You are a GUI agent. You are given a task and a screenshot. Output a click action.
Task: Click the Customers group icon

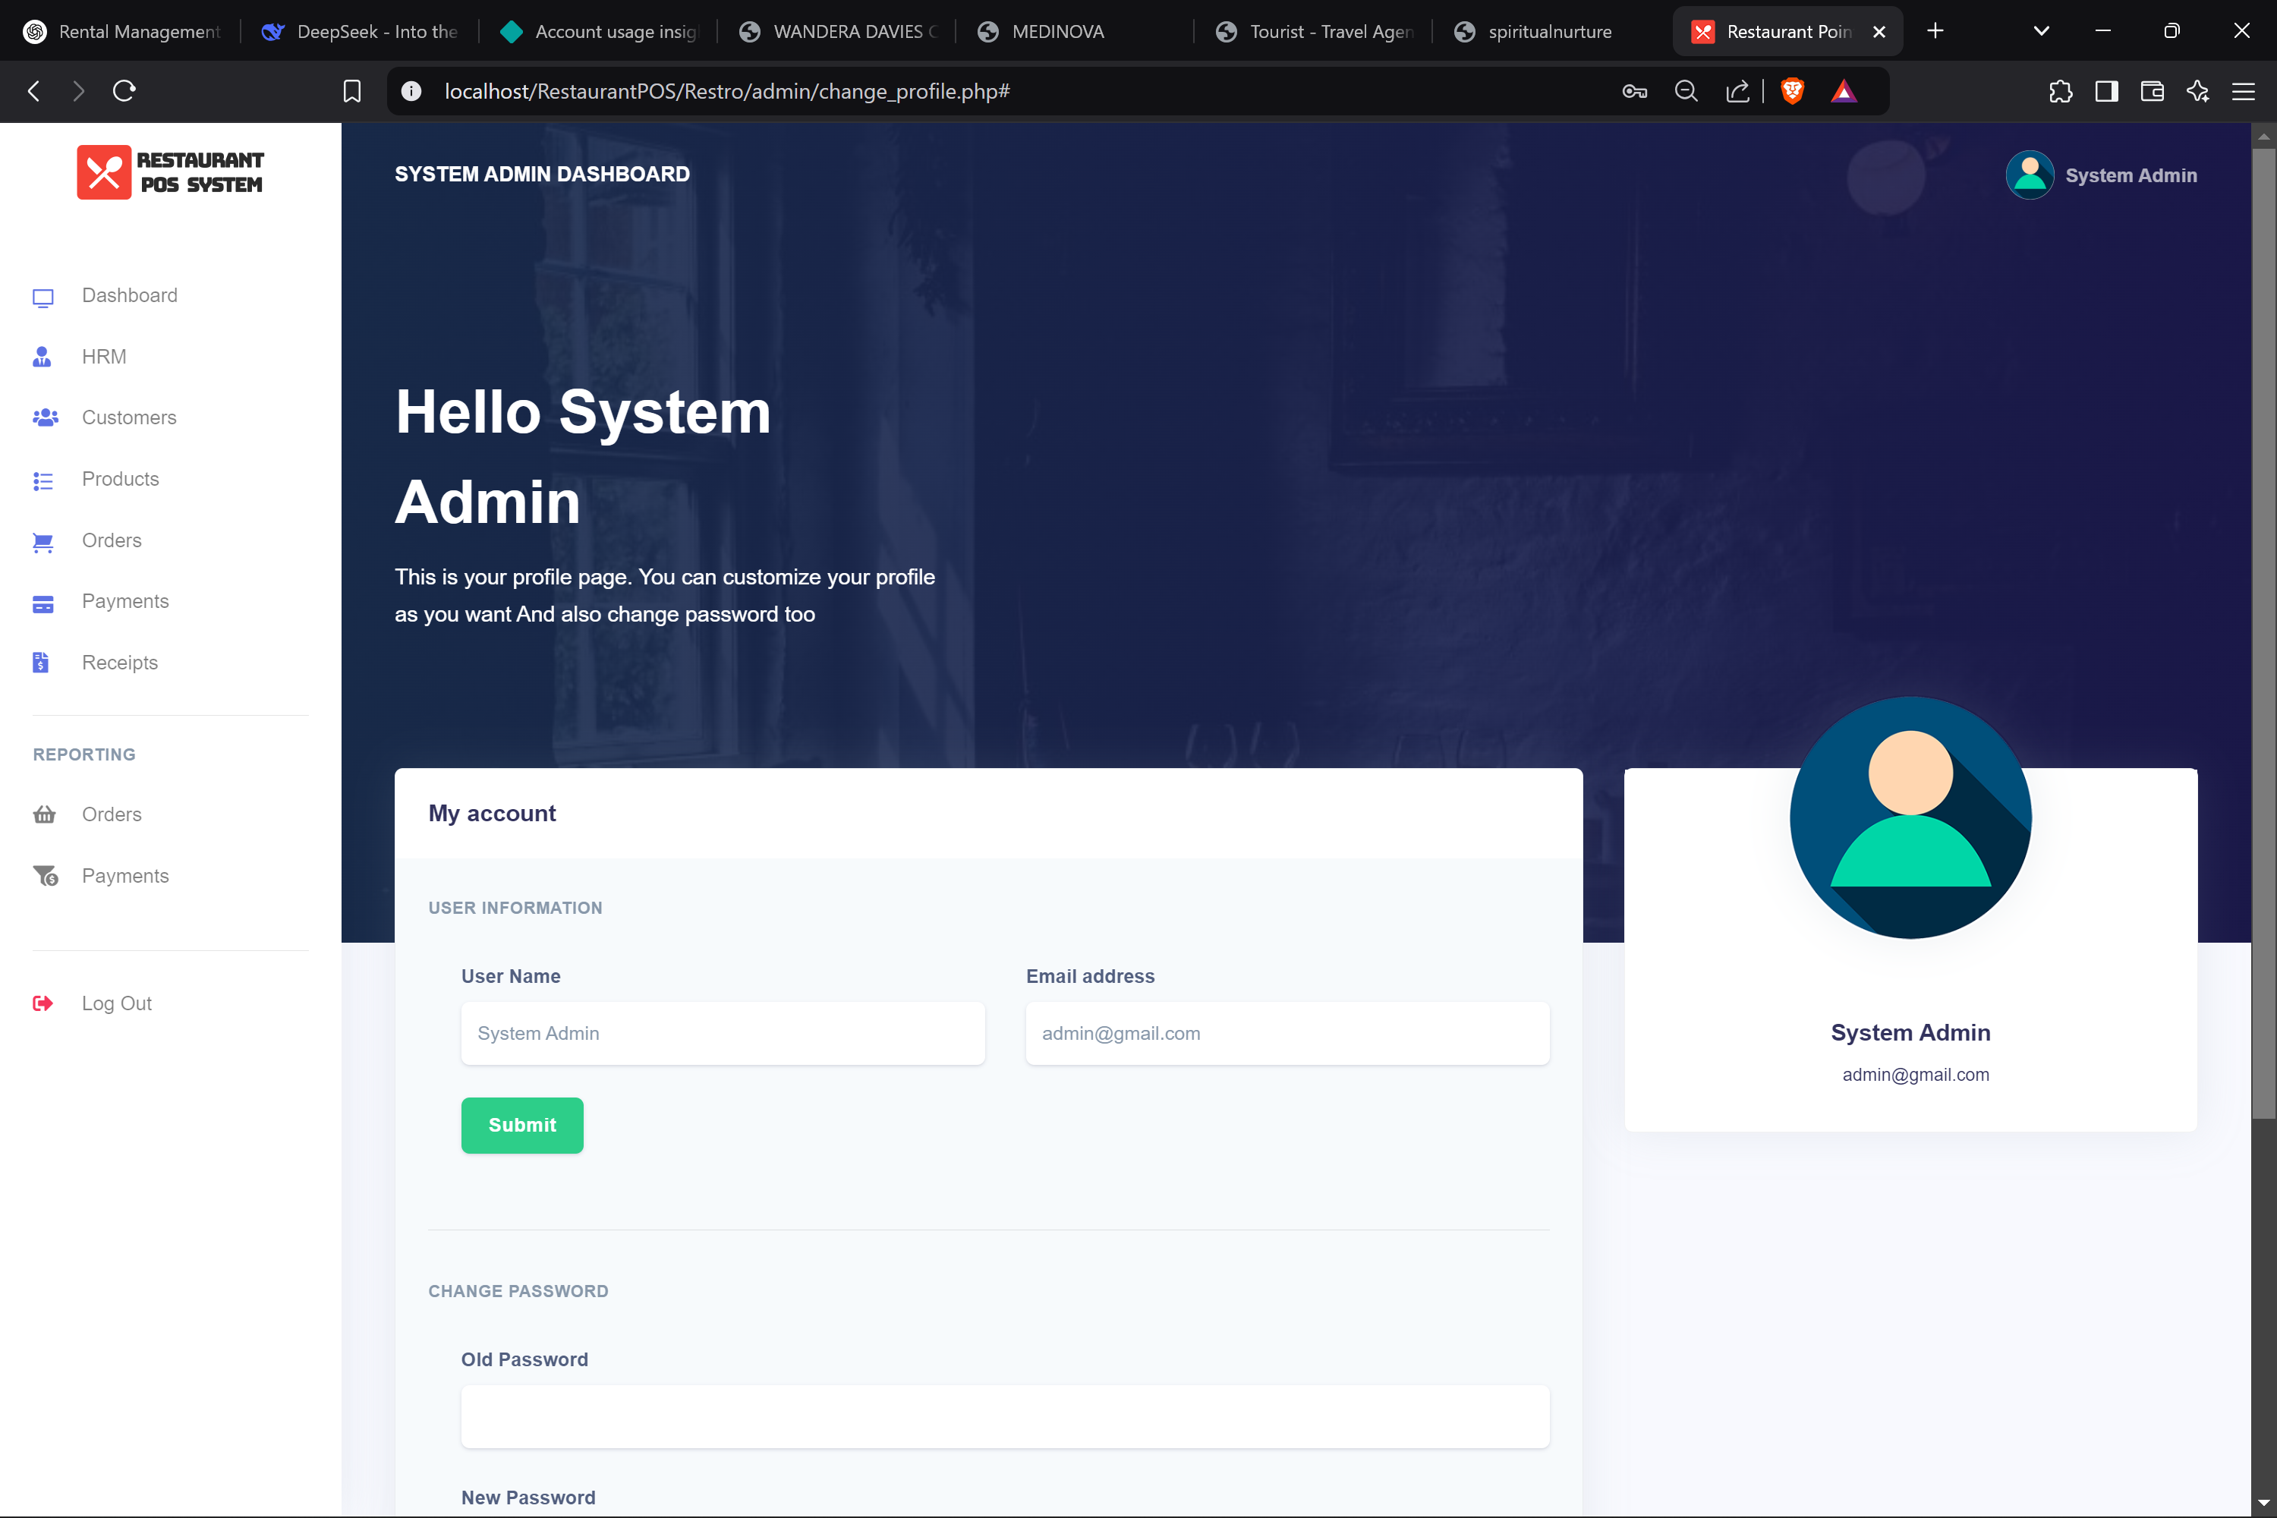coord(45,418)
